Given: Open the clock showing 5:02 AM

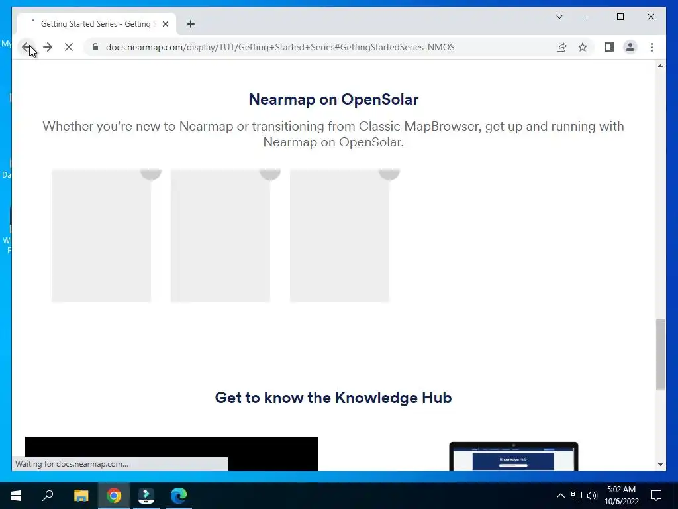Looking at the screenshot, I should [621, 496].
